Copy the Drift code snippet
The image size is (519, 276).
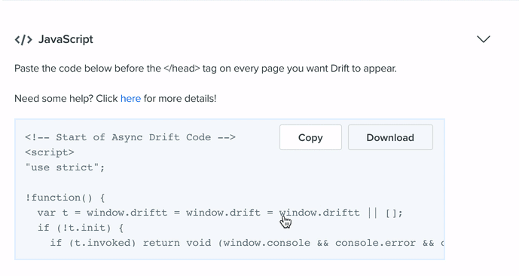tap(310, 137)
